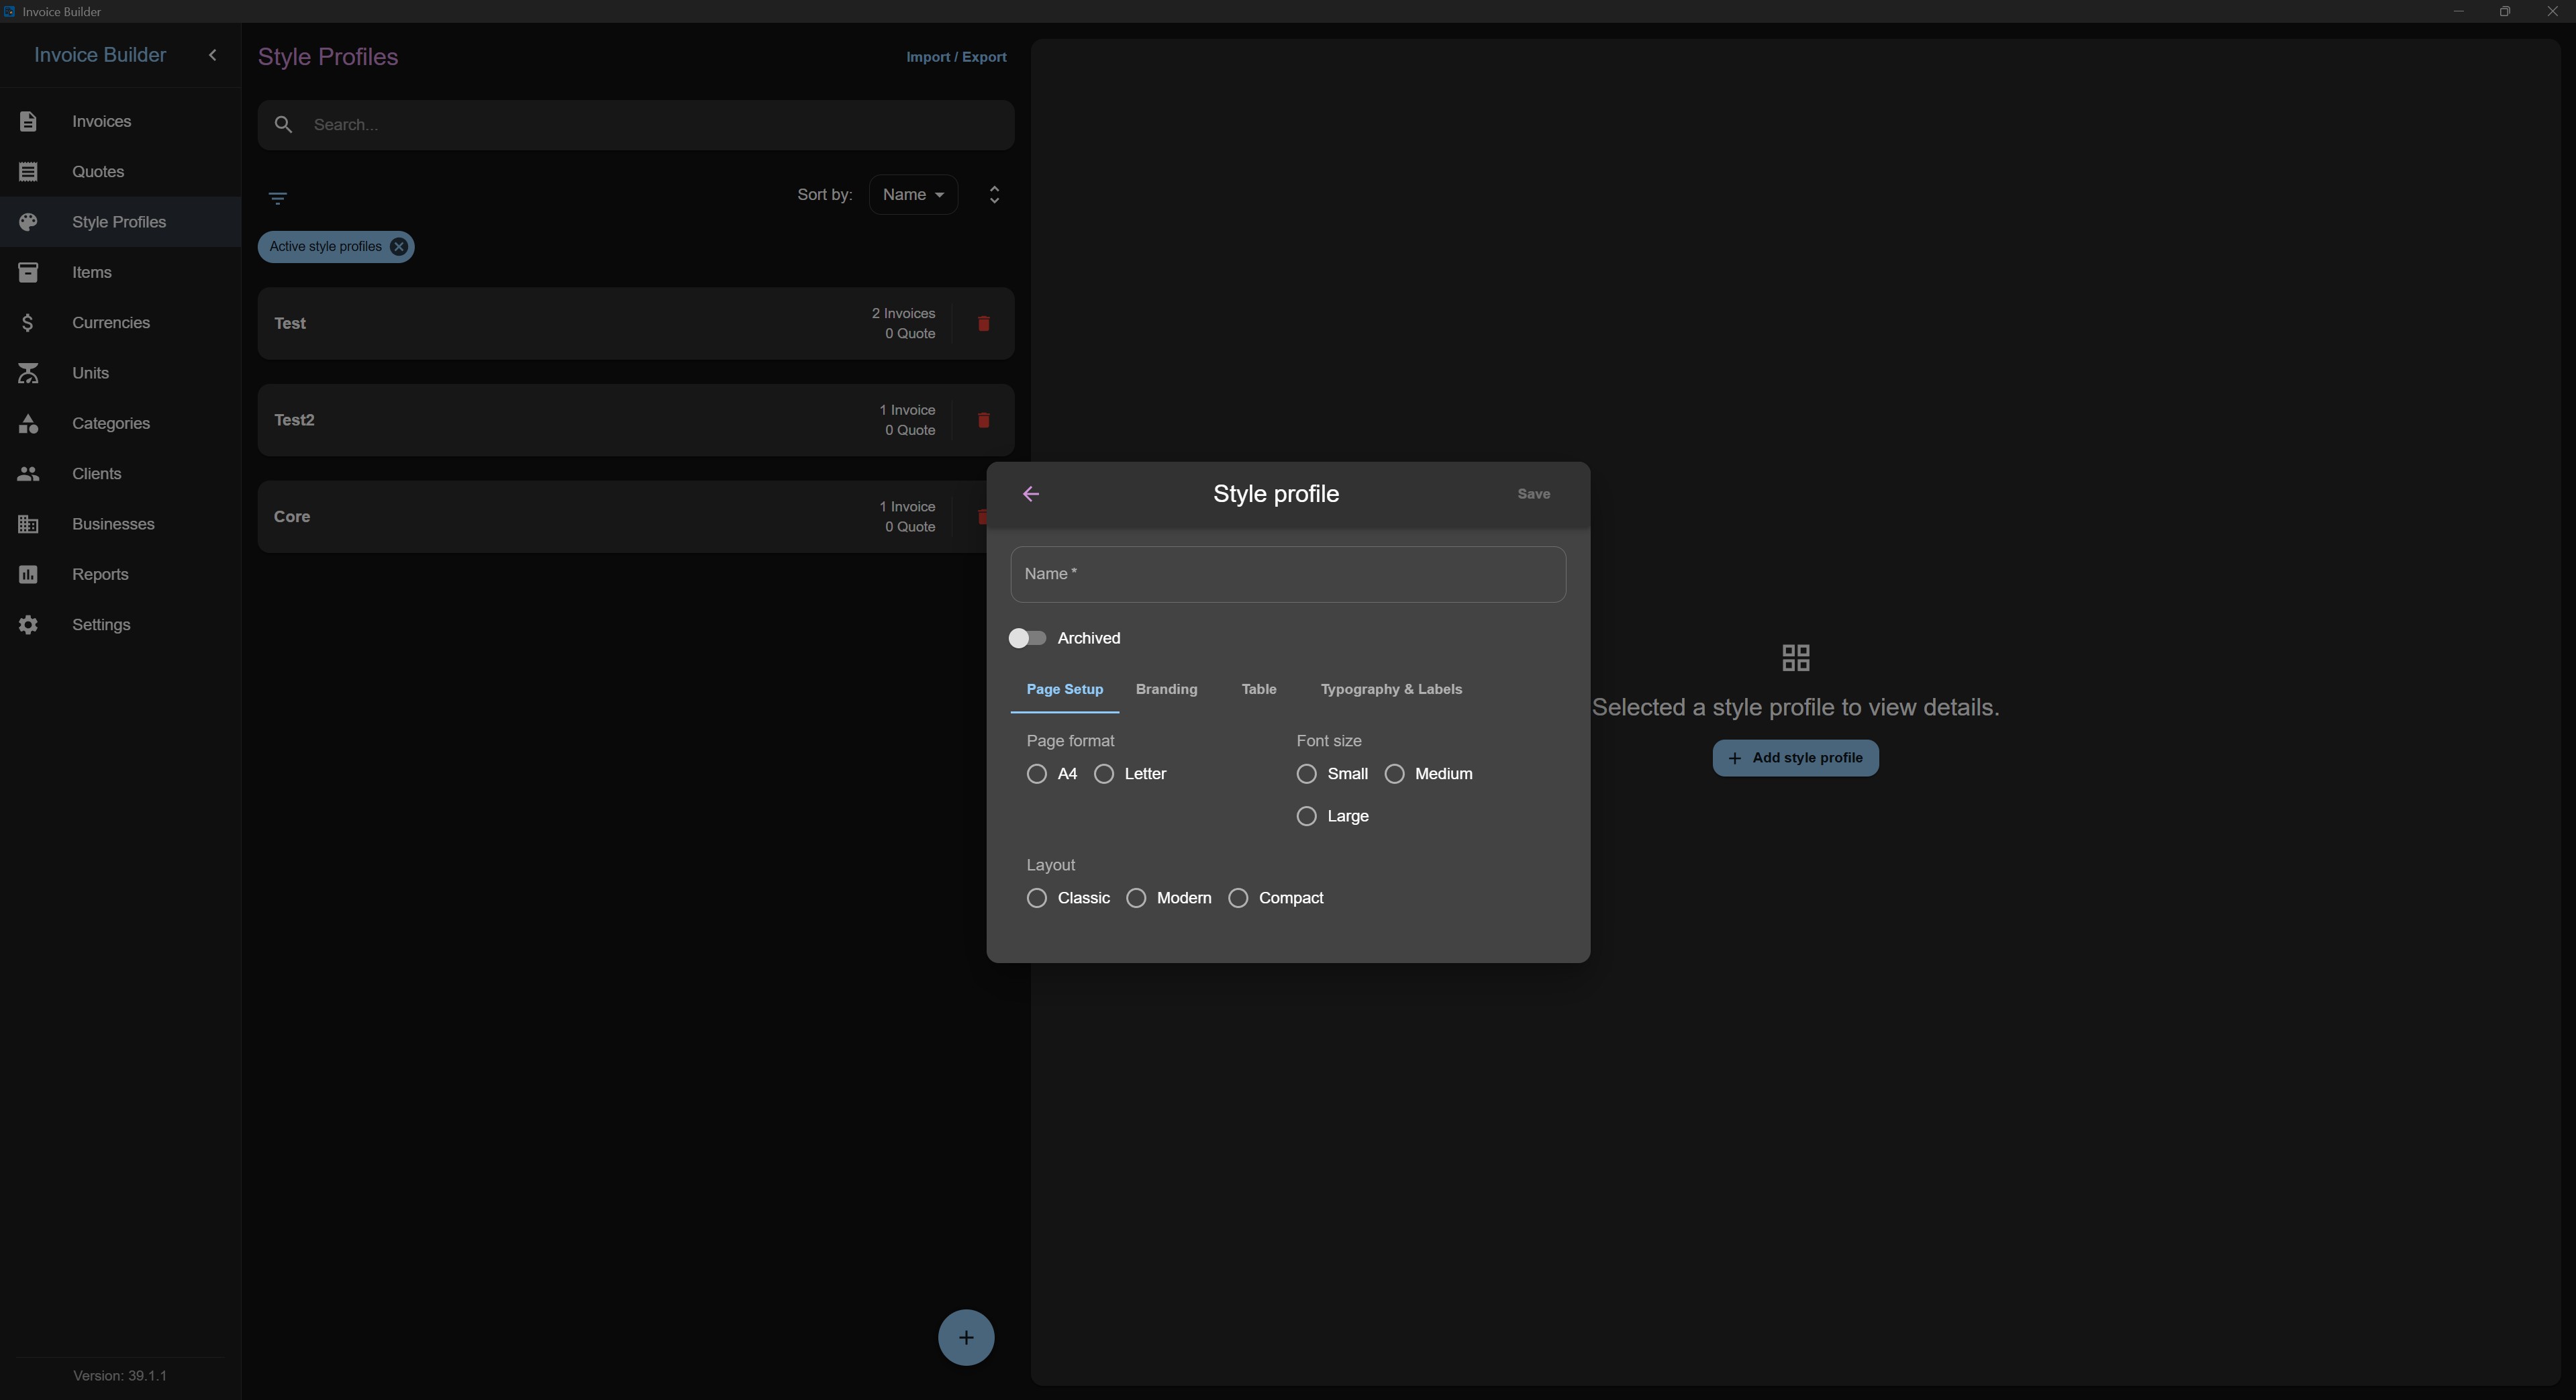Remove the Active style profiles filter chip
Image resolution: width=2576 pixels, height=1400 pixels.
398,247
